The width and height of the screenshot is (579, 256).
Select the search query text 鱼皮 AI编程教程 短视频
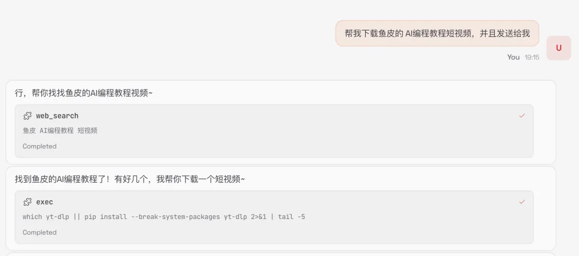(60, 131)
